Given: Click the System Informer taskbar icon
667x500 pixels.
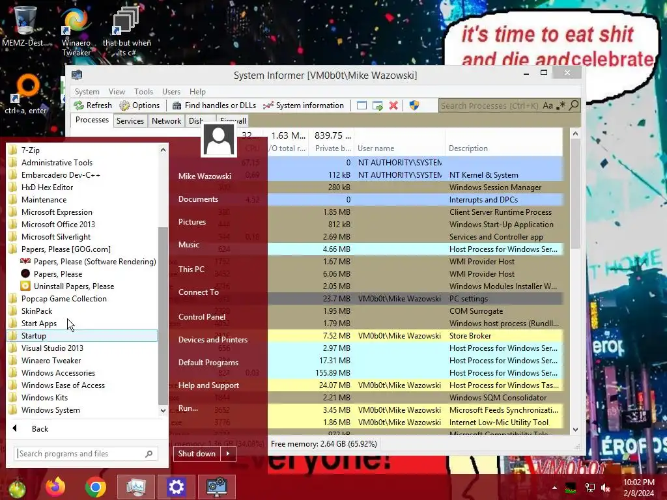Looking at the screenshot, I should click(x=216, y=487).
